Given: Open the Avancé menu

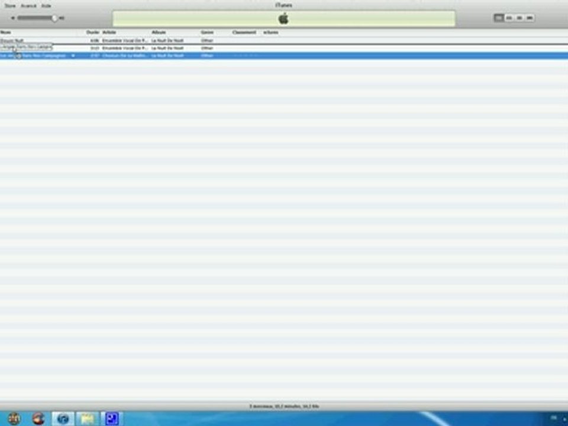Looking at the screenshot, I should click(28, 6).
